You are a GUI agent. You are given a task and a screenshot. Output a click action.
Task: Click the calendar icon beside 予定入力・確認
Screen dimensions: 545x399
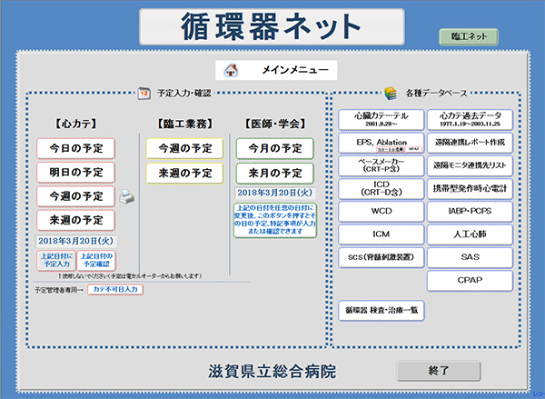tap(144, 92)
